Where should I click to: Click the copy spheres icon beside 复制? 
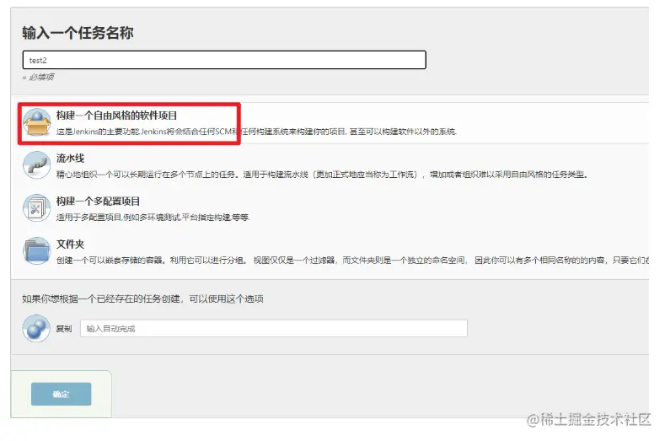(36, 328)
